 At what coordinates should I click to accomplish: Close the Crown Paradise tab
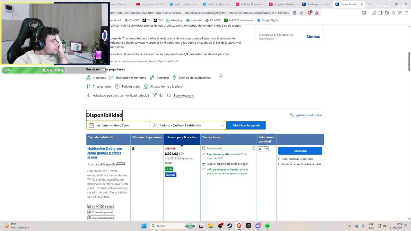[362, 4]
